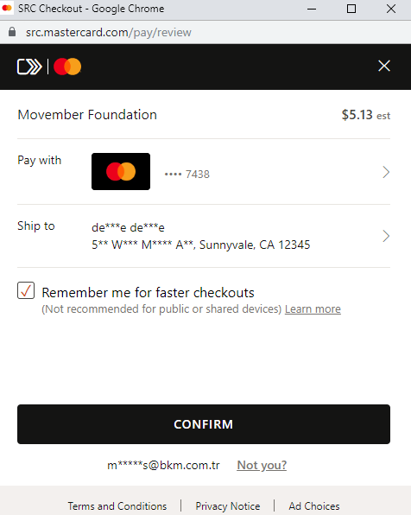
Task: Select the card ending 7438
Action: tap(187, 174)
